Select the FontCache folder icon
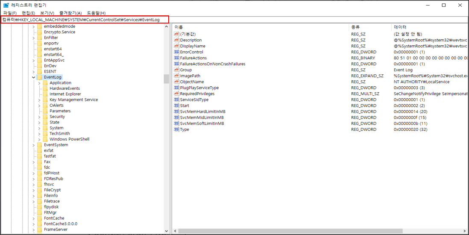469x235 pixels. 39,218
